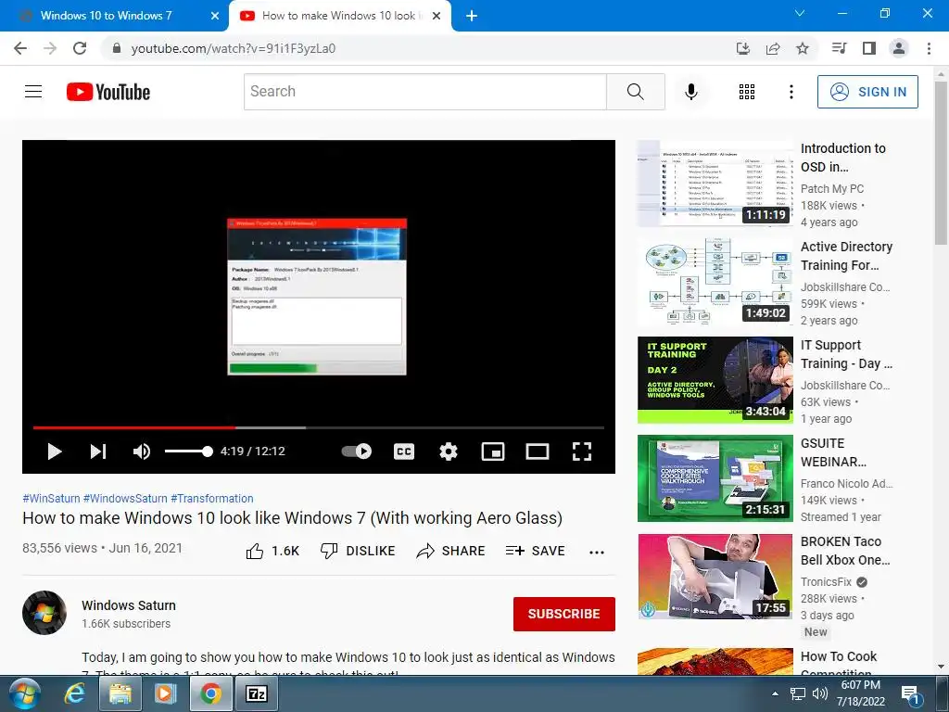The width and height of the screenshot is (949, 712).
Task: Open the tab search chevron
Action: [800, 13]
